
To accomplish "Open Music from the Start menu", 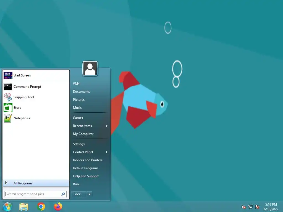I will pyautogui.click(x=77, y=108).
